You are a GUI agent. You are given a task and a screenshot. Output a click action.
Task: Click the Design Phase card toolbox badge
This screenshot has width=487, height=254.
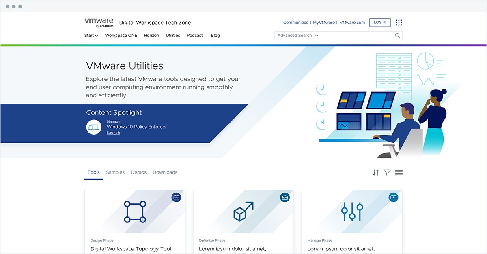point(176,197)
